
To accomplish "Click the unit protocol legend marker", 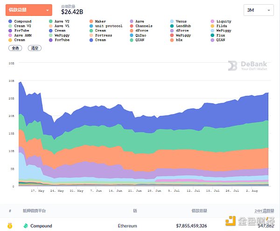I will pyautogui.click(x=91, y=26).
